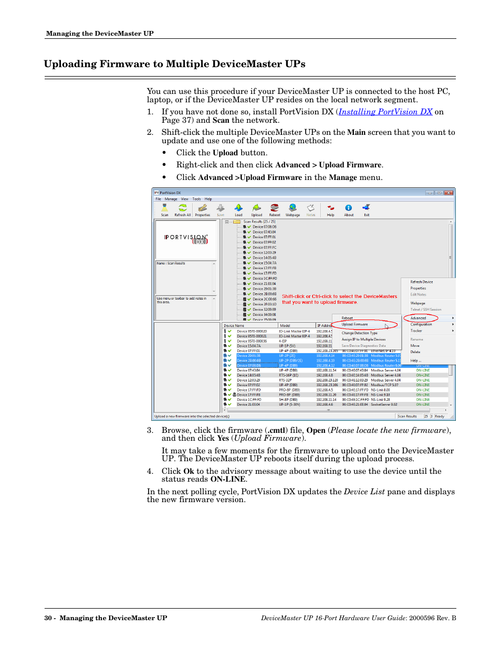Expand the Tracker submenu arrow

pos(453,331)
